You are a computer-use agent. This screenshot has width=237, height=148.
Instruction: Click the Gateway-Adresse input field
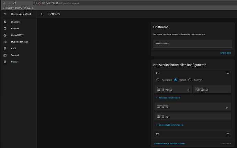(193, 107)
